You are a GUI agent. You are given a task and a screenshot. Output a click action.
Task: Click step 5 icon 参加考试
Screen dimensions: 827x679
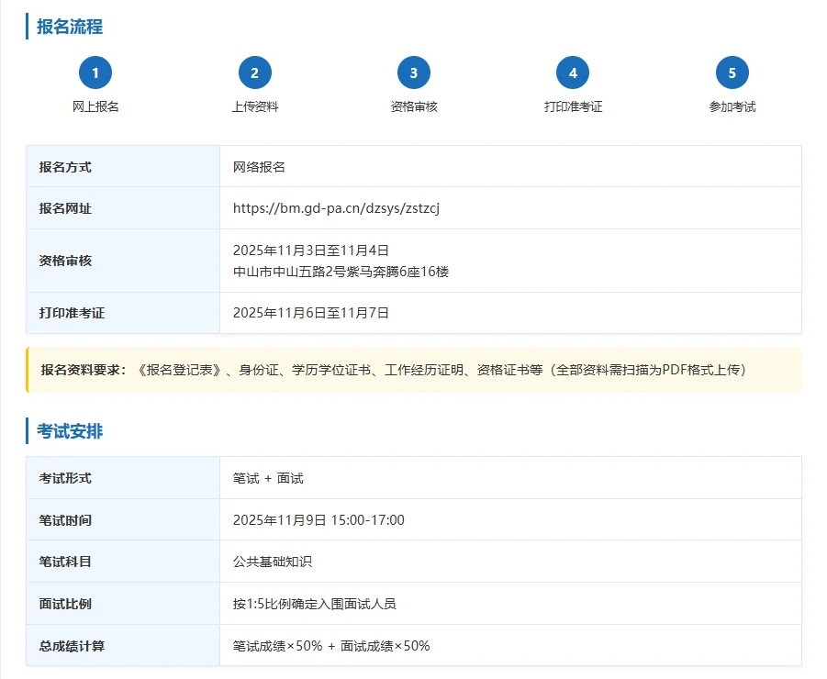click(x=732, y=72)
